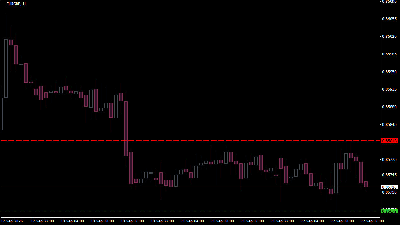Click the 17 Sep 2026 date label
The width and height of the screenshot is (400, 225).
pos(12,221)
